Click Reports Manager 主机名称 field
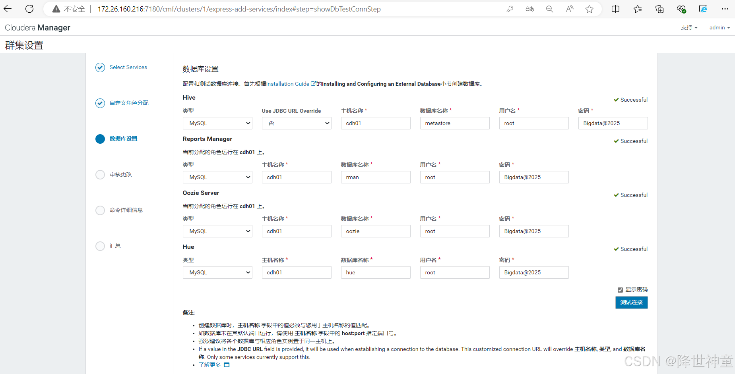This screenshot has width=735, height=374. (x=297, y=177)
